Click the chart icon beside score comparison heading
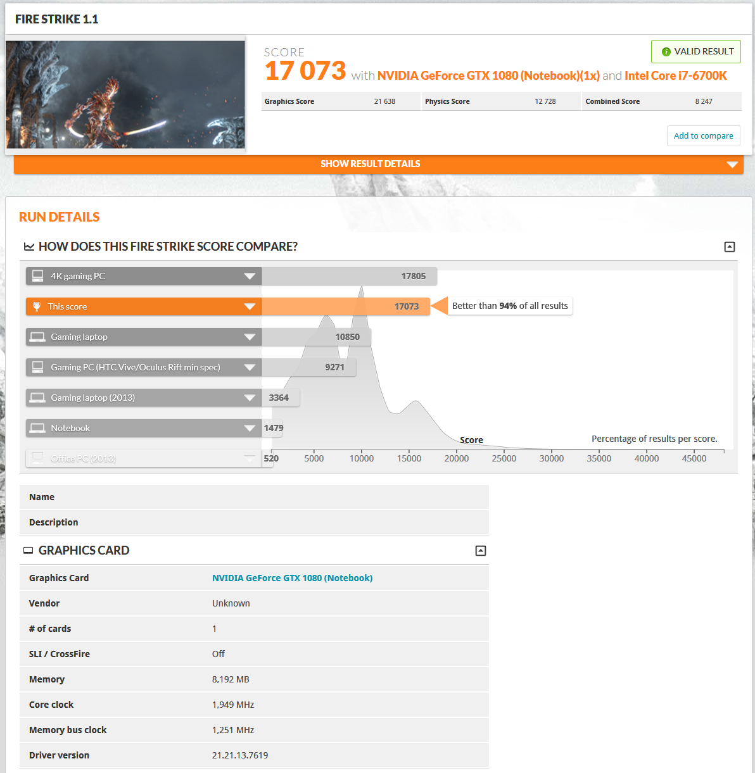 pyautogui.click(x=29, y=246)
